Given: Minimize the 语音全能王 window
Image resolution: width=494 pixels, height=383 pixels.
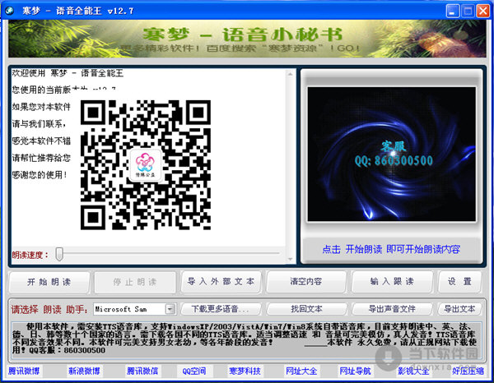Looking at the screenshot, I should pyautogui.click(x=453, y=12).
